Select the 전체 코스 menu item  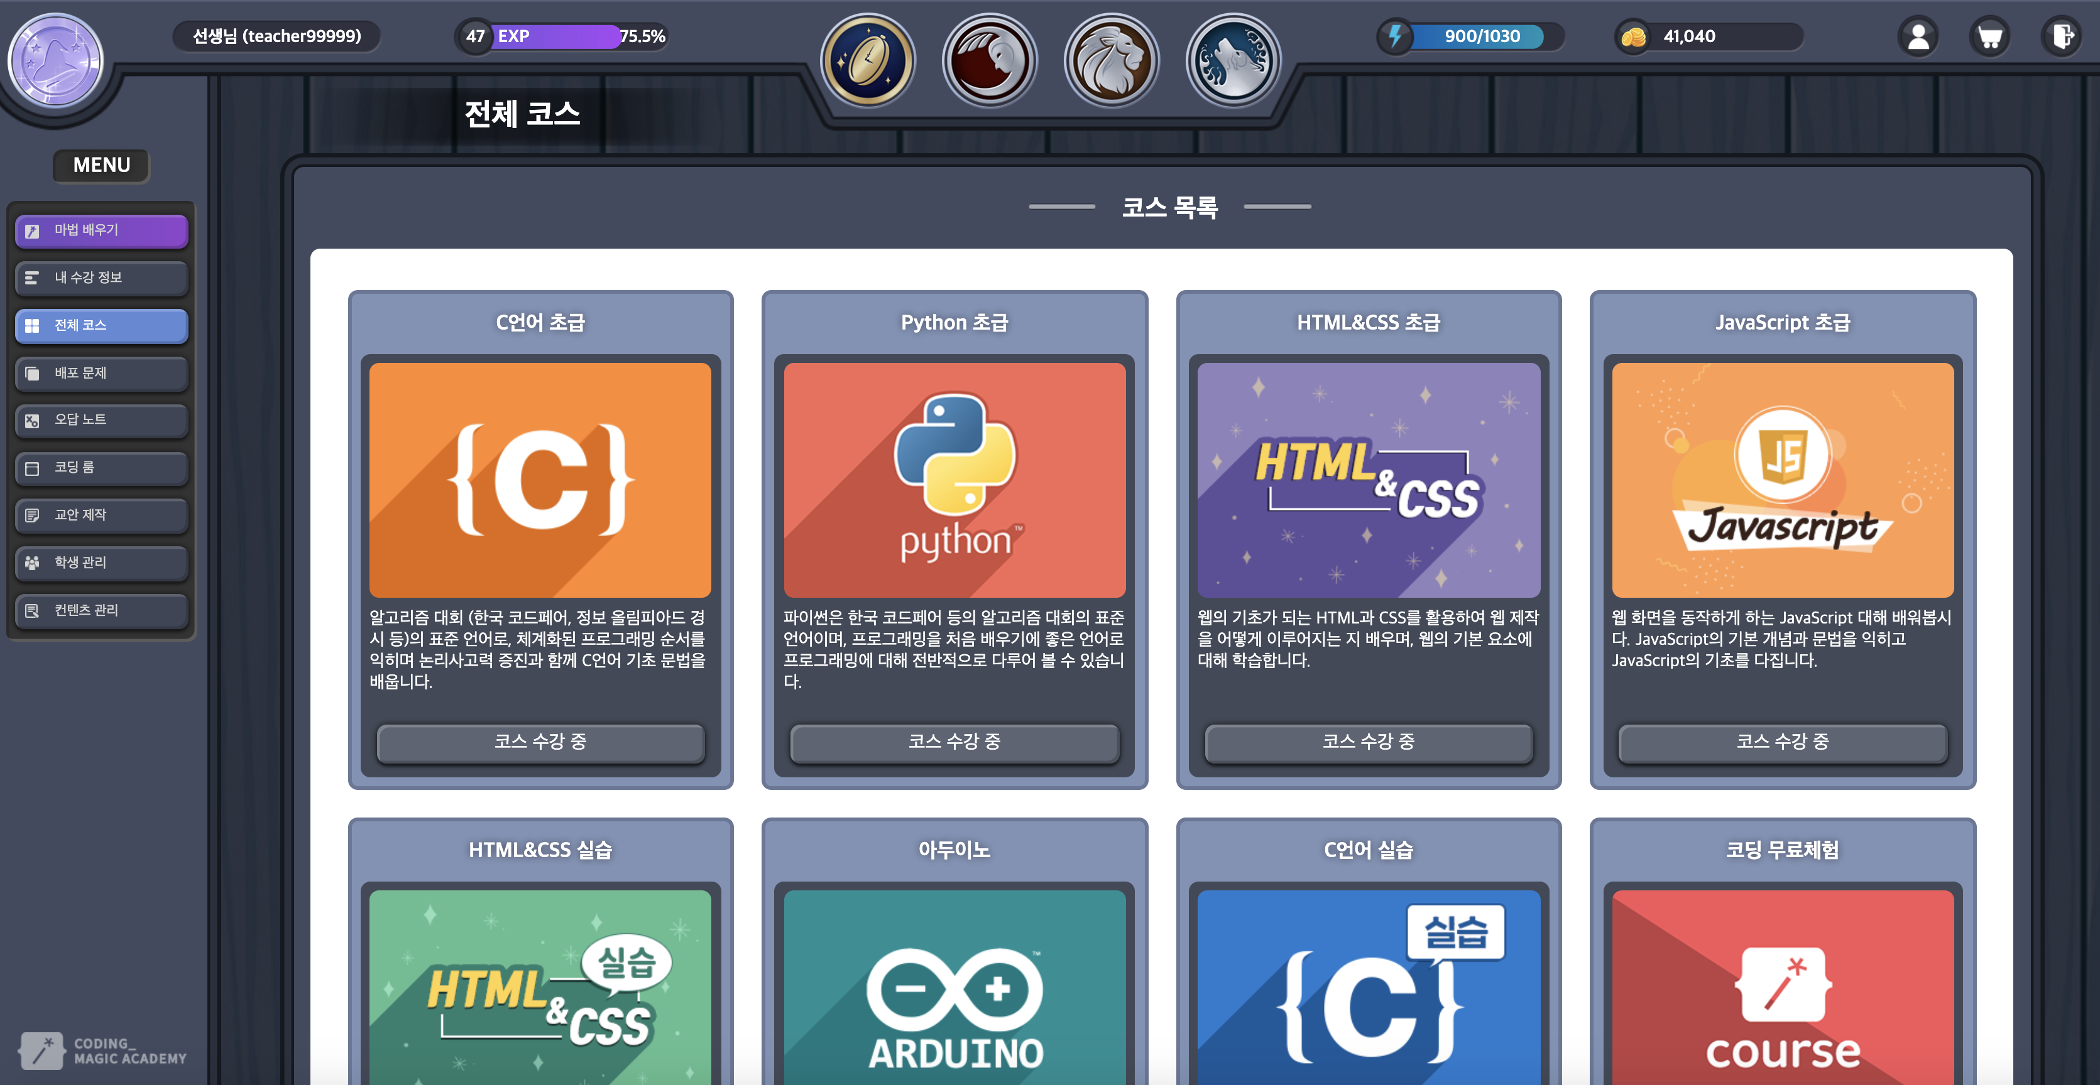pos(101,326)
